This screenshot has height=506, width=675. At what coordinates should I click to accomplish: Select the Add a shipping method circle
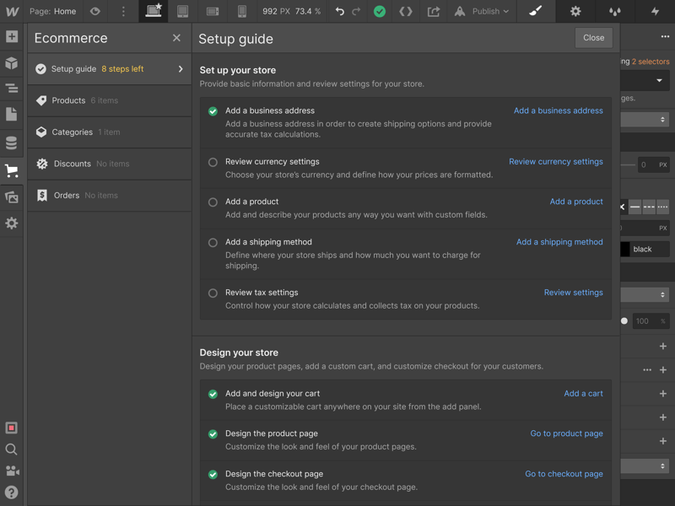point(213,243)
